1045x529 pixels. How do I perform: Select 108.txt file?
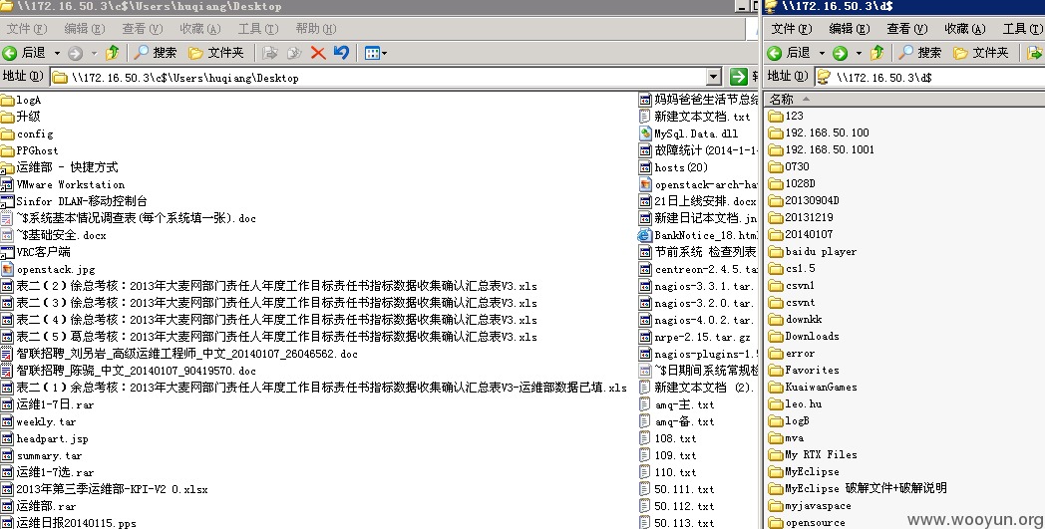[x=668, y=438]
